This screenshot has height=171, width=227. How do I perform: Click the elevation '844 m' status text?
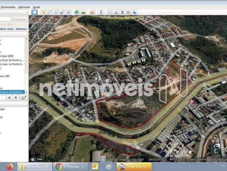201,160
